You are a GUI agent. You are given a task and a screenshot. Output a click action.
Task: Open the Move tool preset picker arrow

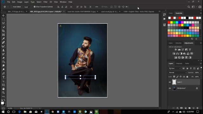[8, 7]
